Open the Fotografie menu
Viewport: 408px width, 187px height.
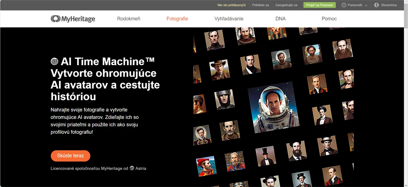(177, 19)
